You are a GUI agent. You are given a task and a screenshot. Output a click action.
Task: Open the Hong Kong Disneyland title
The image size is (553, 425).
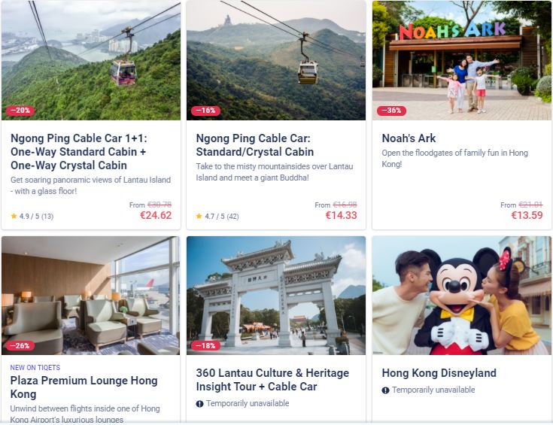tap(439, 373)
